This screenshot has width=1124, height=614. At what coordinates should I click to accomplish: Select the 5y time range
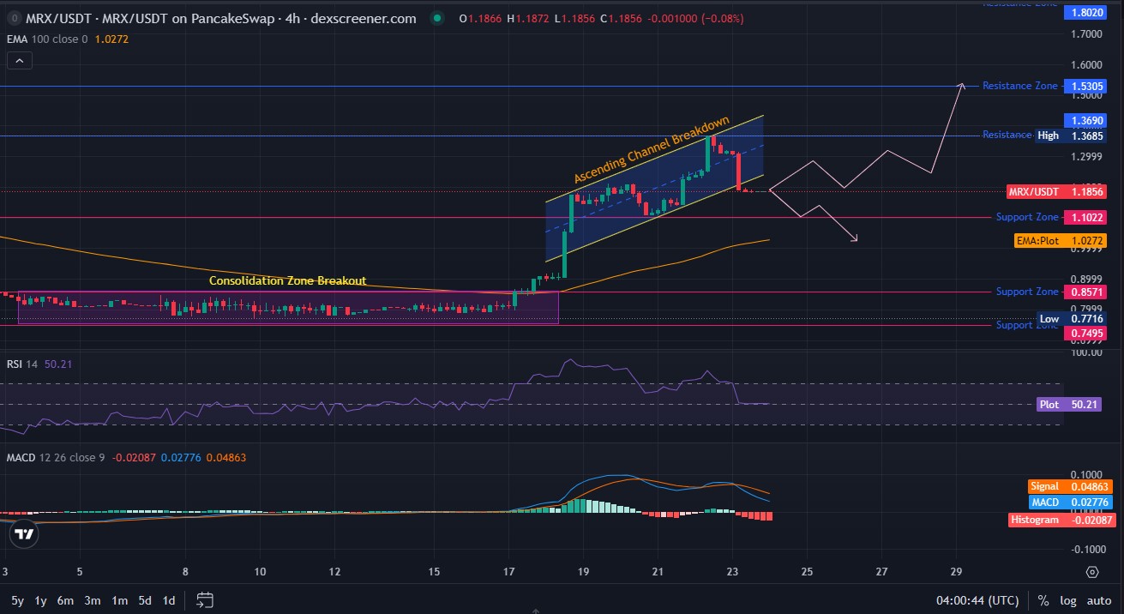17,600
